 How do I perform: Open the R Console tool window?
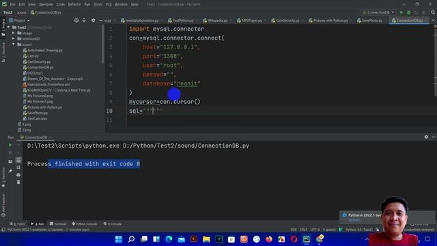113,223
